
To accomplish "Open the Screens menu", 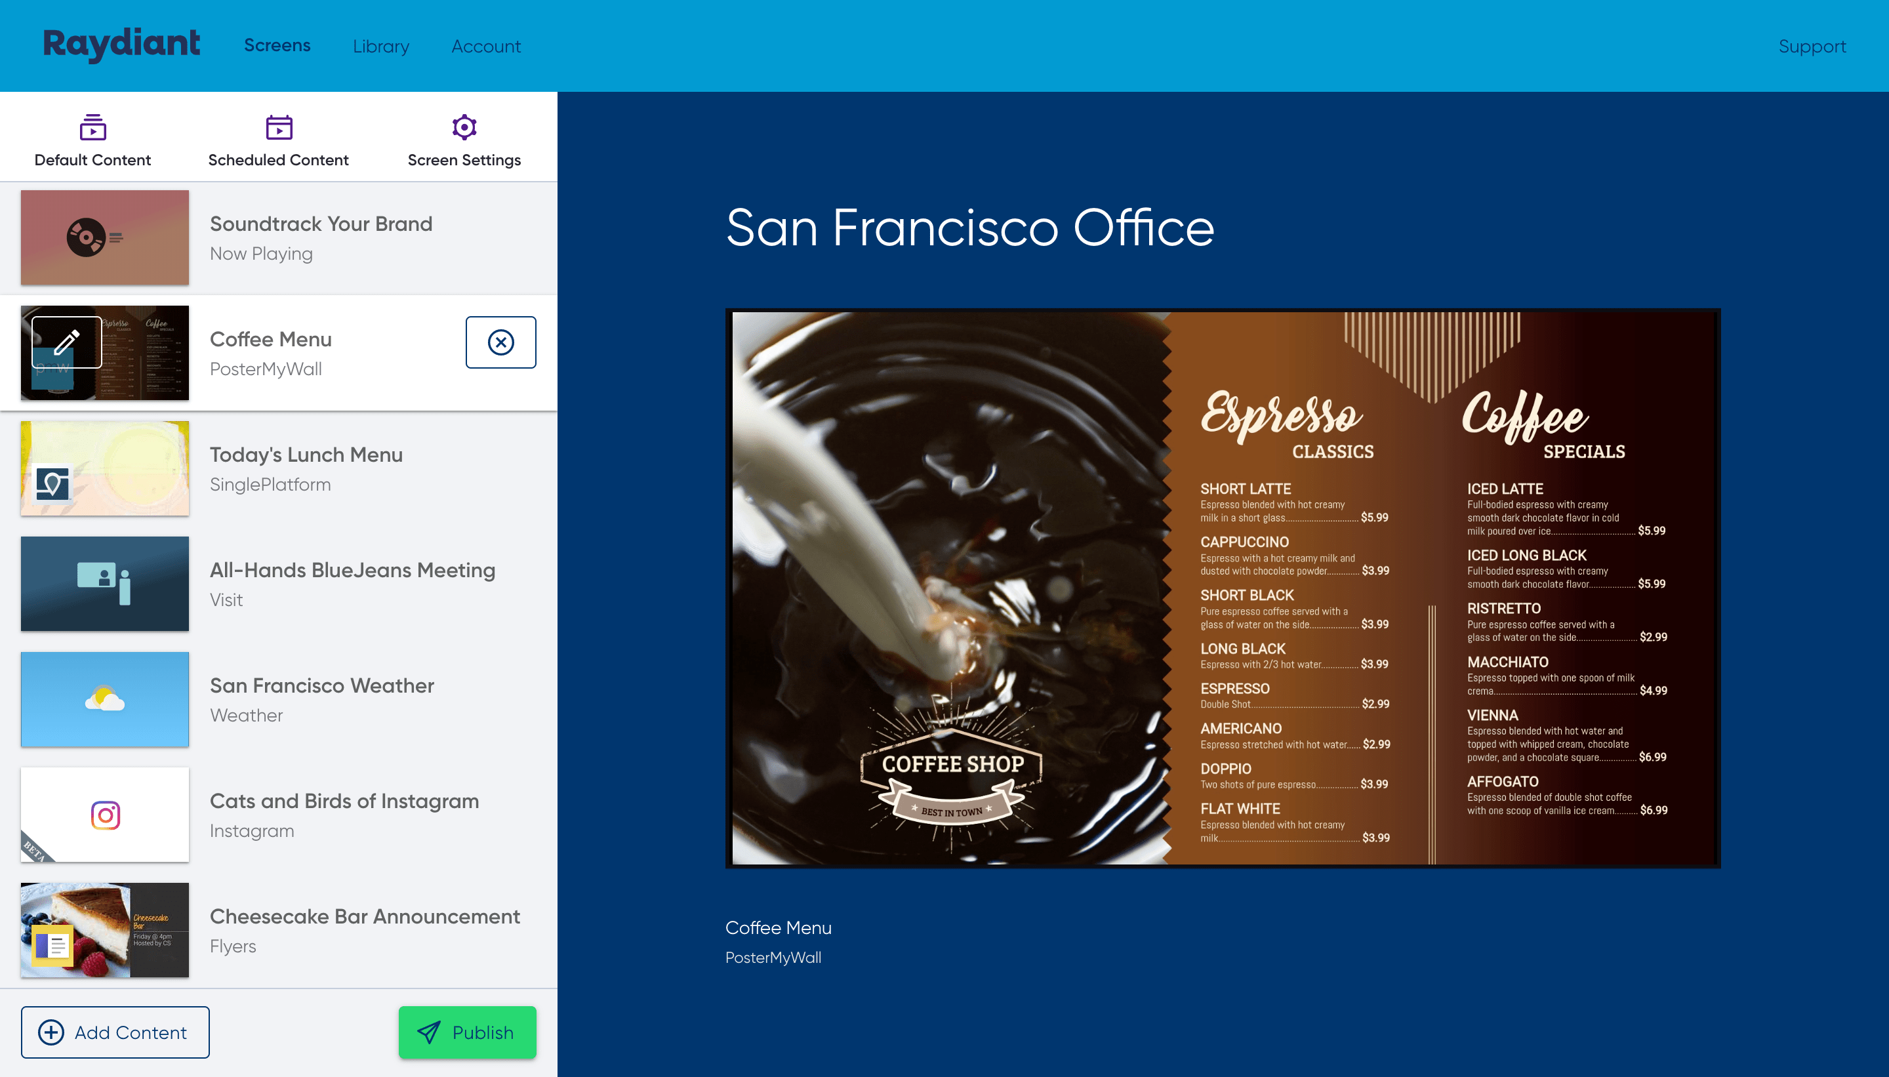I will (277, 46).
